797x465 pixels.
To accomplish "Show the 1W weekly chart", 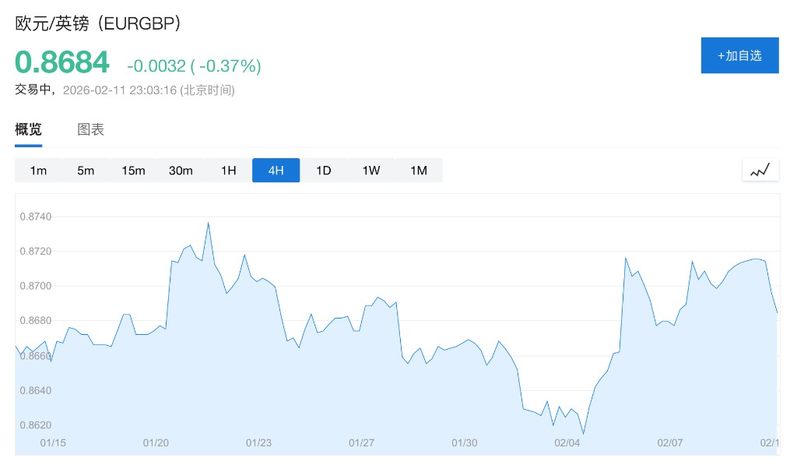I will [x=371, y=171].
